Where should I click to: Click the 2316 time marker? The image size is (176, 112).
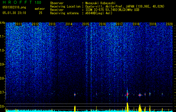pyautogui.click(x=102, y=24)
